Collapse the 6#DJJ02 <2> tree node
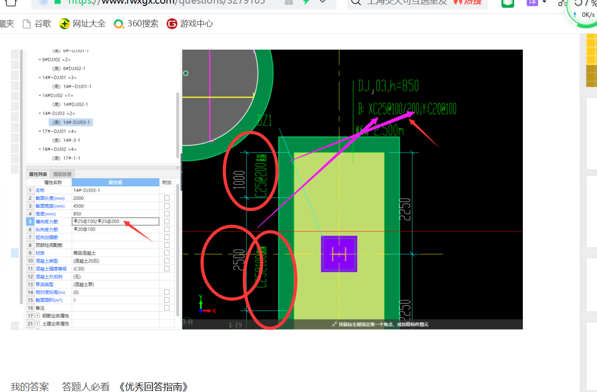 pos(40,60)
